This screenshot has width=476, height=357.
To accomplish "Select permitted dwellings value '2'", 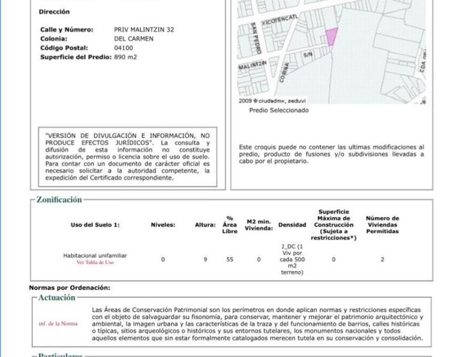I will pos(382,260).
